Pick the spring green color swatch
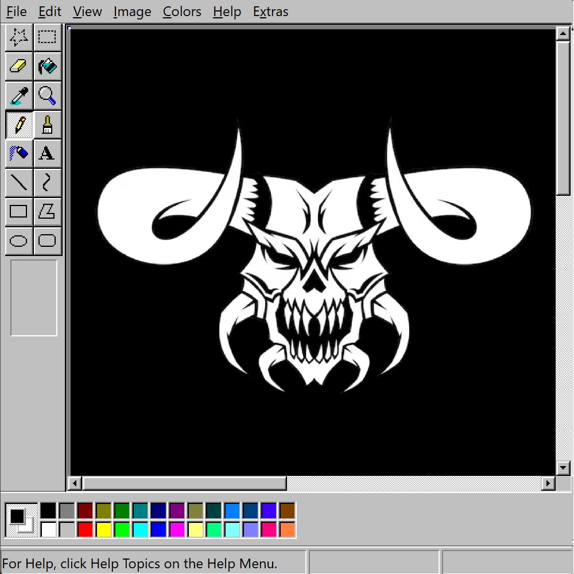Image resolution: width=574 pixels, height=574 pixels. (214, 529)
